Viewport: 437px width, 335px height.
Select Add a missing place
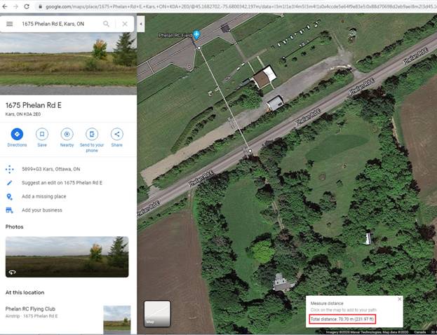pyautogui.click(x=43, y=196)
